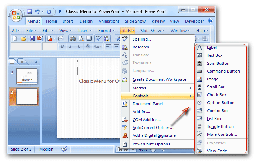Click the Print toolbar icon

pyautogui.click(x=73, y=38)
